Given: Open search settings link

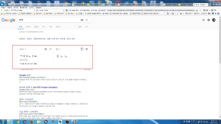Looking at the screenshot, I should [80, 27].
